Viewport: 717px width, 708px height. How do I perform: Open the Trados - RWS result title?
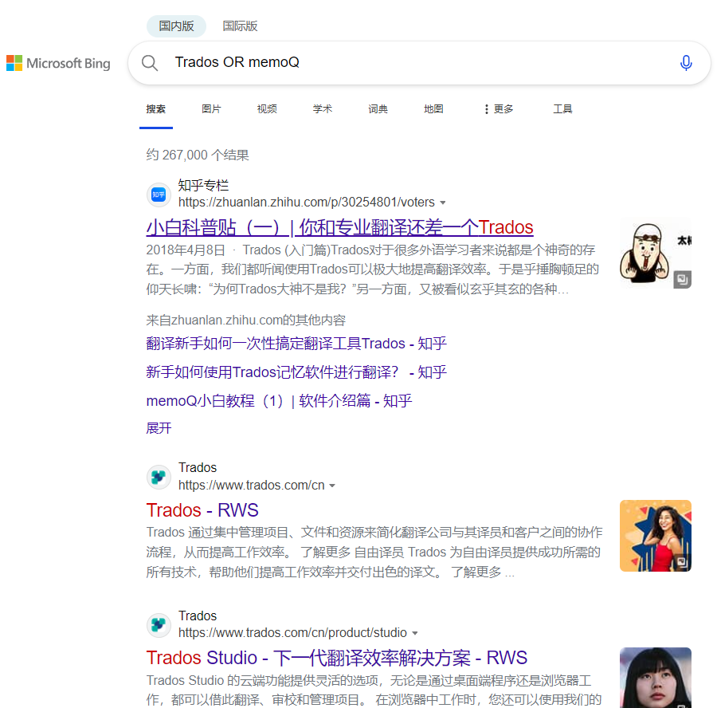pyautogui.click(x=202, y=510)
